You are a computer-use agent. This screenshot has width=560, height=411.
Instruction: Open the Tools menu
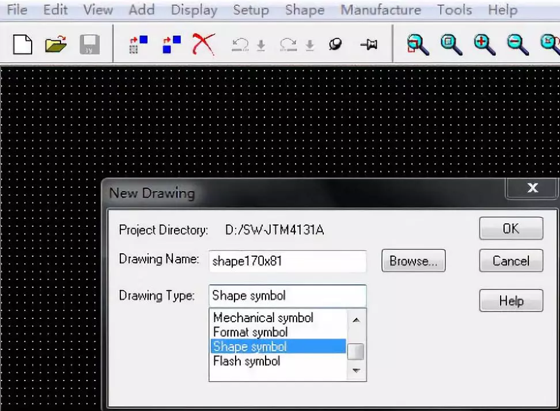tap(455, 10)
